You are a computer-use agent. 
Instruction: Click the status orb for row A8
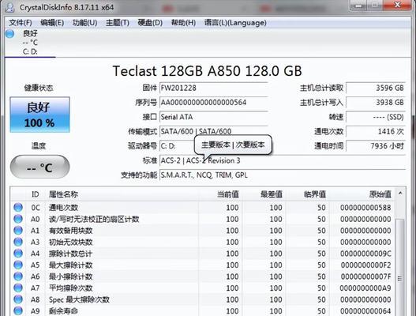point(18,299)
